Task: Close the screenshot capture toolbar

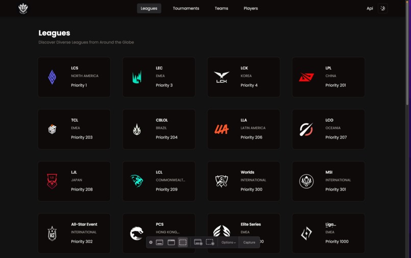Action: 151,242
